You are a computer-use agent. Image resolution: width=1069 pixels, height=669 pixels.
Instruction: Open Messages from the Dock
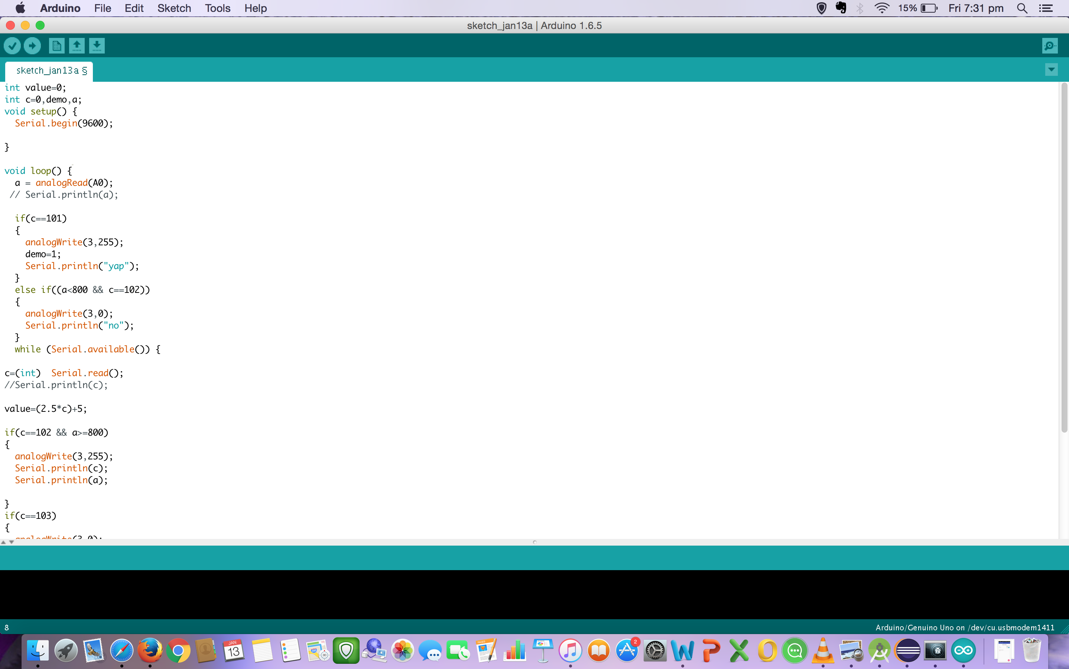430,651
